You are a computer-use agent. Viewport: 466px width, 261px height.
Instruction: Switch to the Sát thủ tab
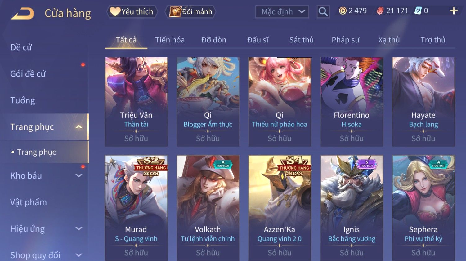click(301, 40)
